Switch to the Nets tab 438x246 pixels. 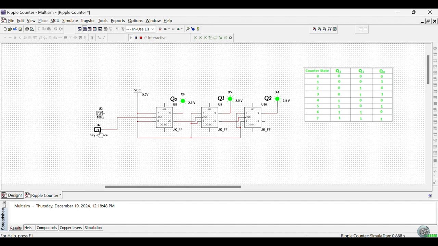[x=28, y=228]
